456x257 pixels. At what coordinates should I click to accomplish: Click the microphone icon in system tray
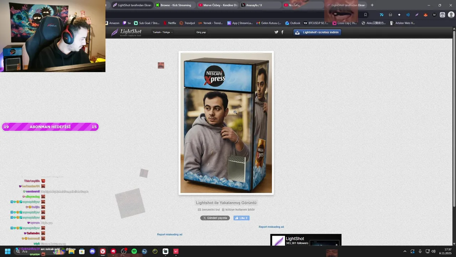420,251
